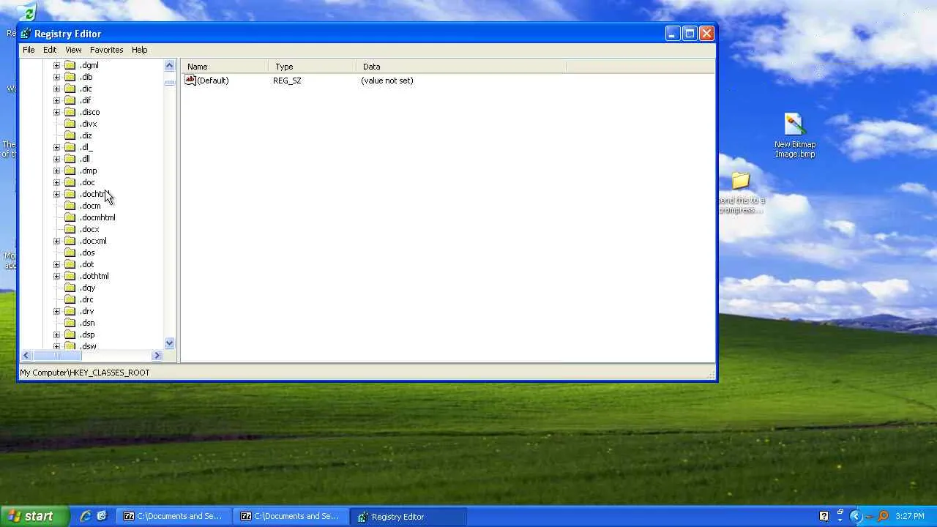Click the help icon in the system tray
The height and width of the screenshot is (527, 937).
(824, 516)
